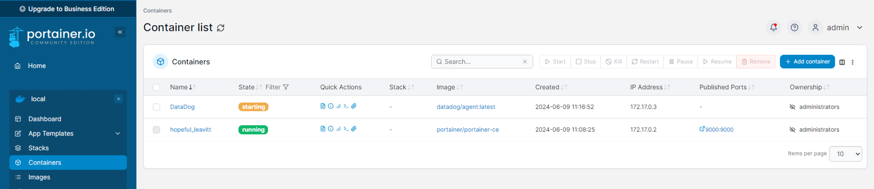Click the Add container button

(807, 62)
